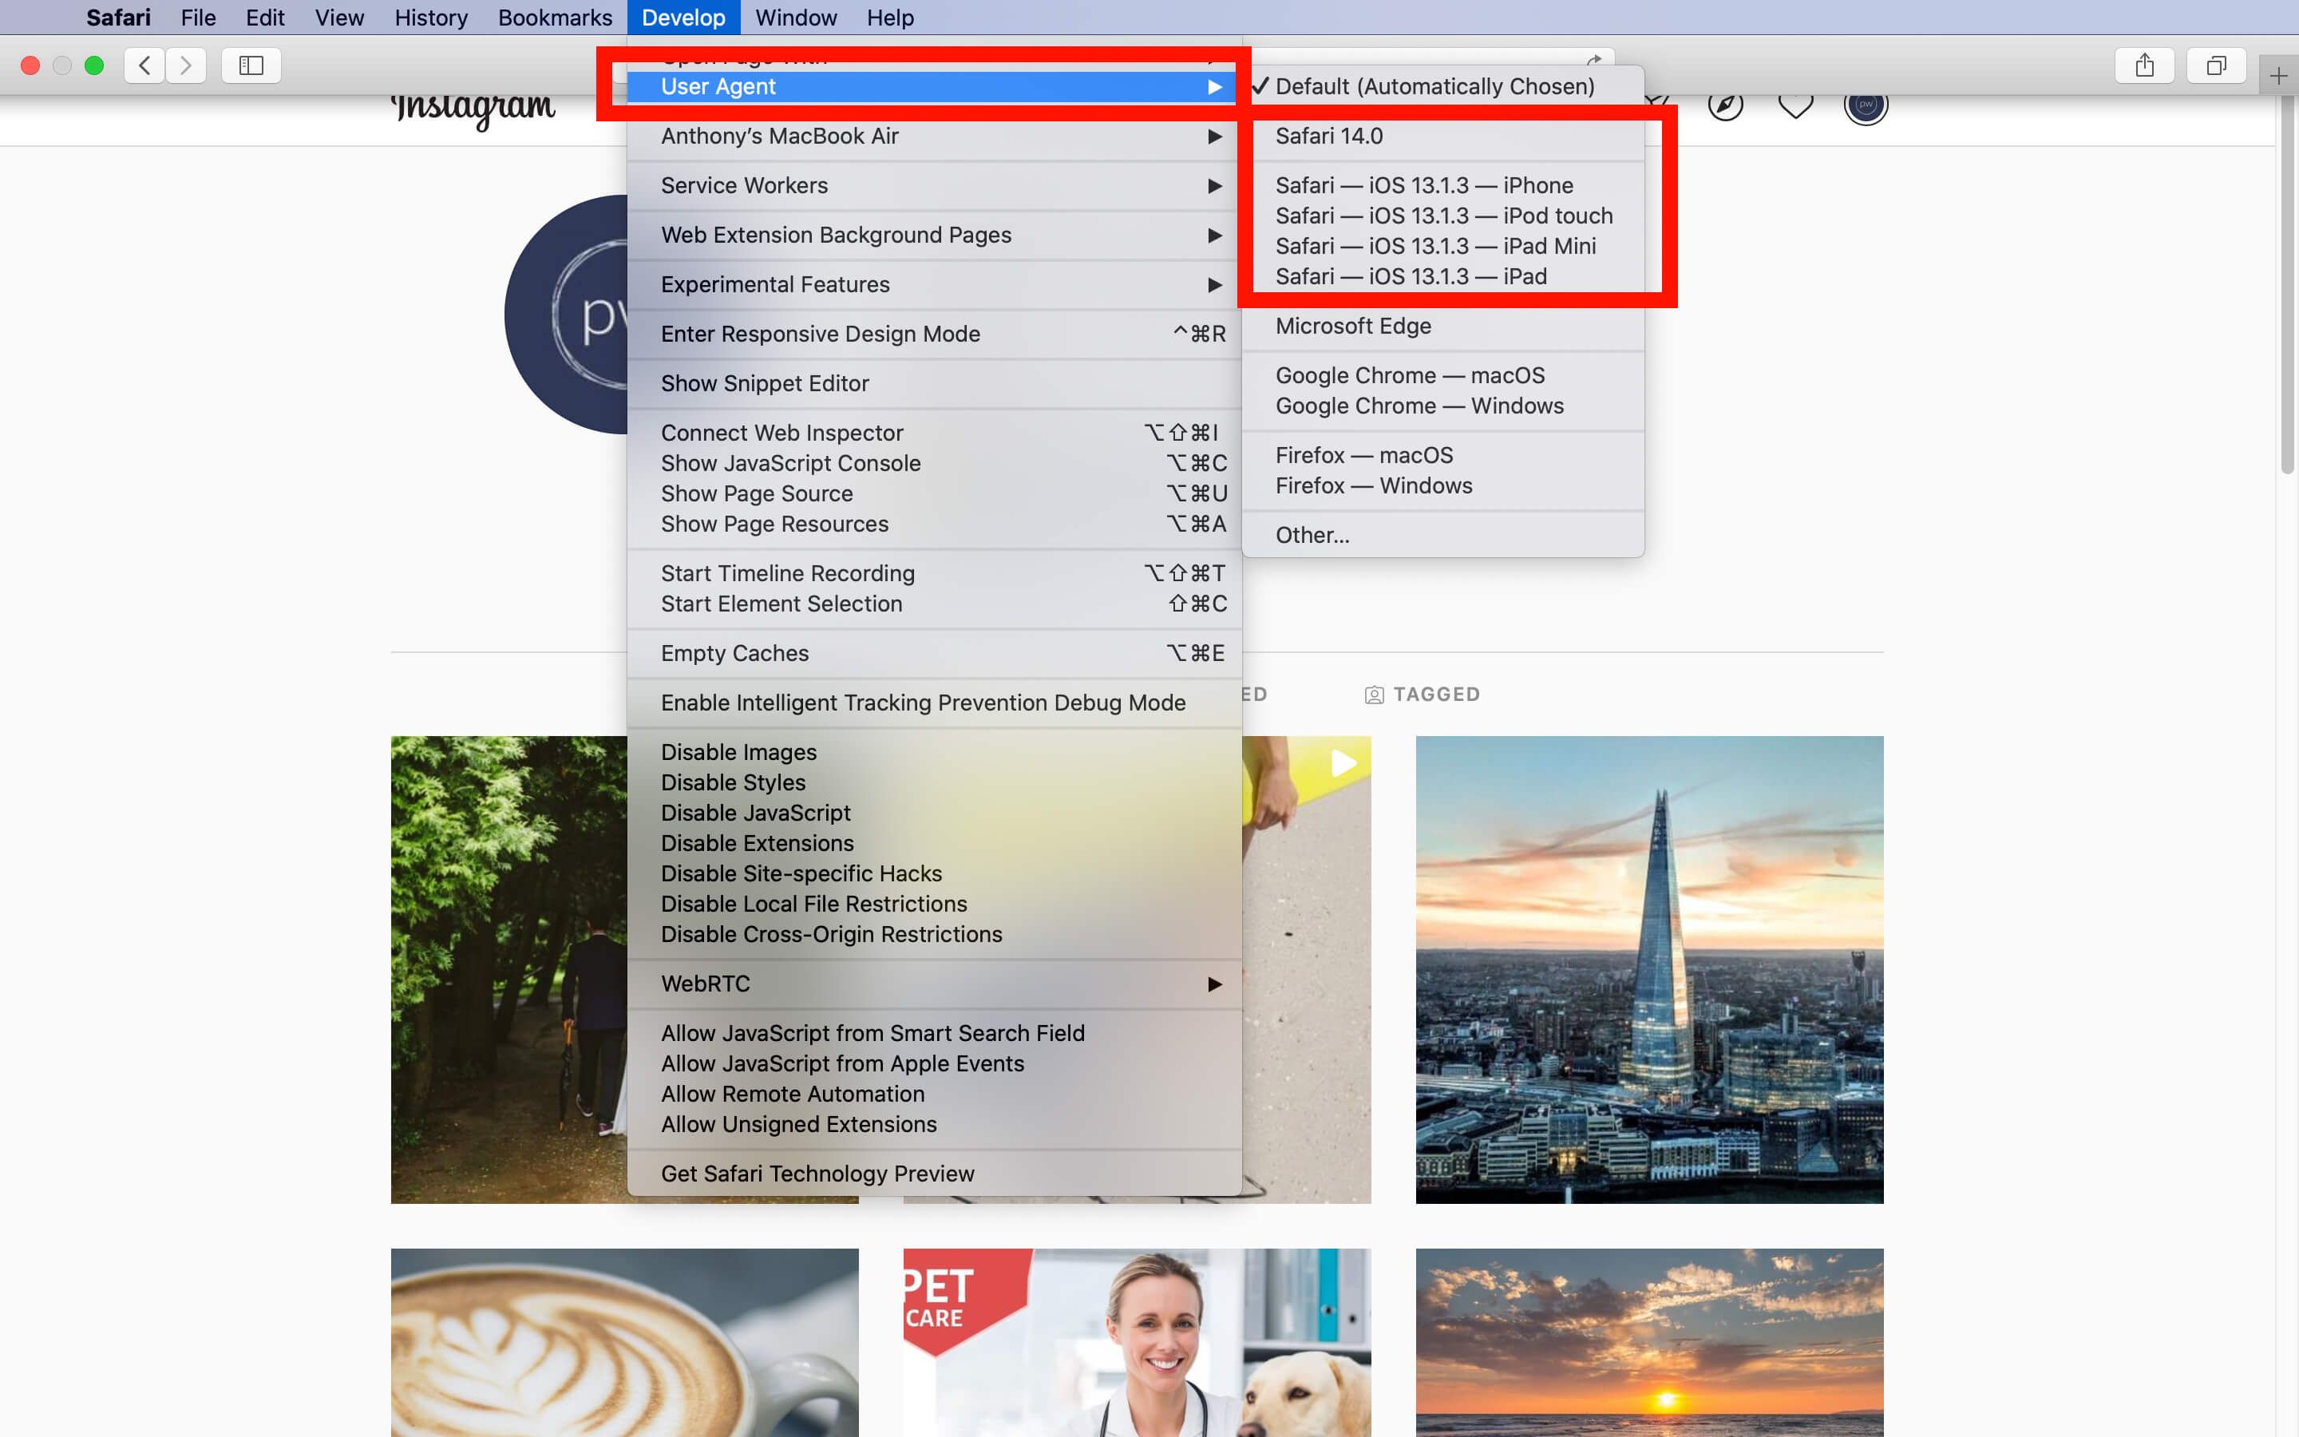The image size is (2299, 1437).
Task: Open Instagram activity heart icon
Action: point(1795,105)
